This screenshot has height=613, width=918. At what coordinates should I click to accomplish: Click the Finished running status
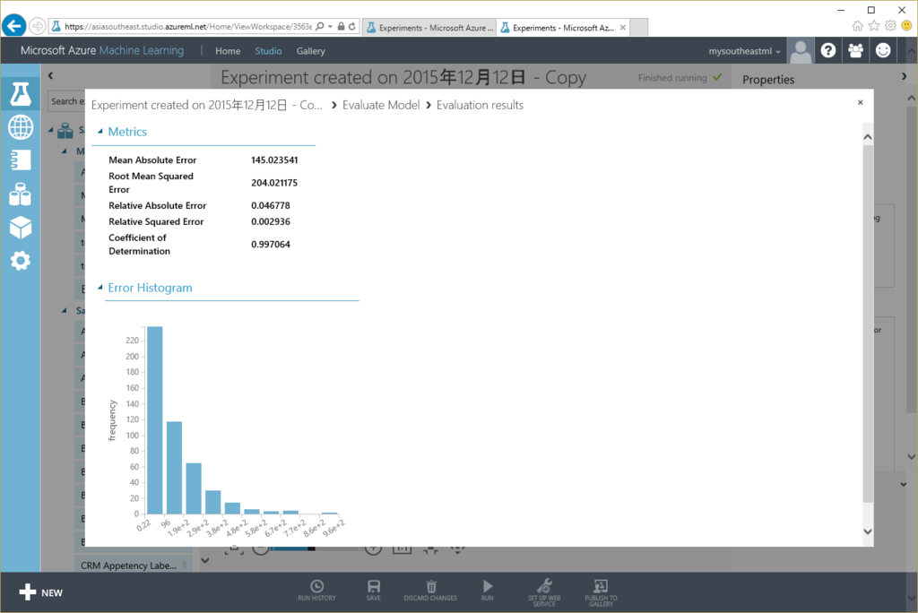click(x=680, y=77)
